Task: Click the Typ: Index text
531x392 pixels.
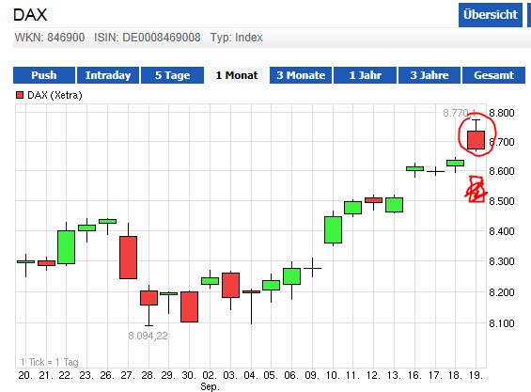Action: (x=237, y=38)
